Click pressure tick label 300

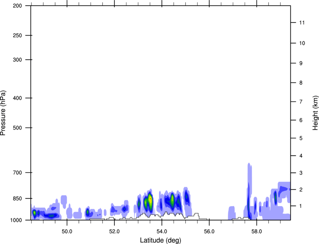click(x=17, y=60)
